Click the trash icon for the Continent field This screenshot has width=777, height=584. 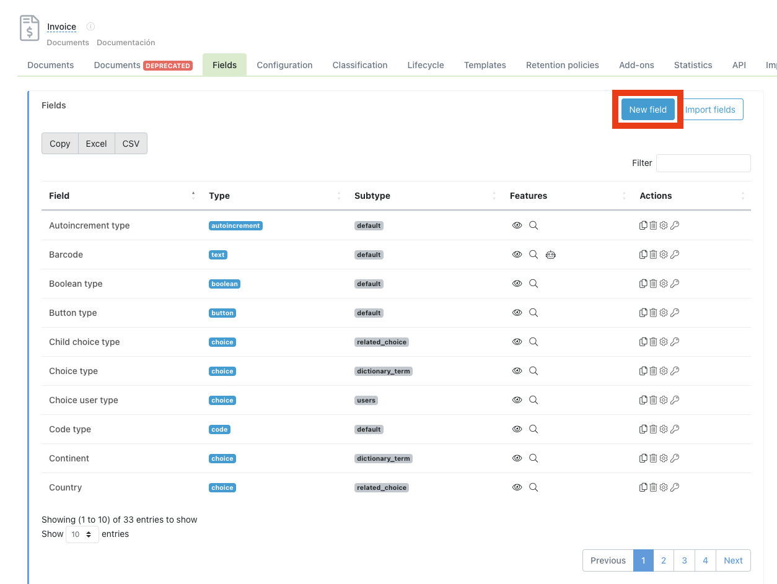point(653,458)
